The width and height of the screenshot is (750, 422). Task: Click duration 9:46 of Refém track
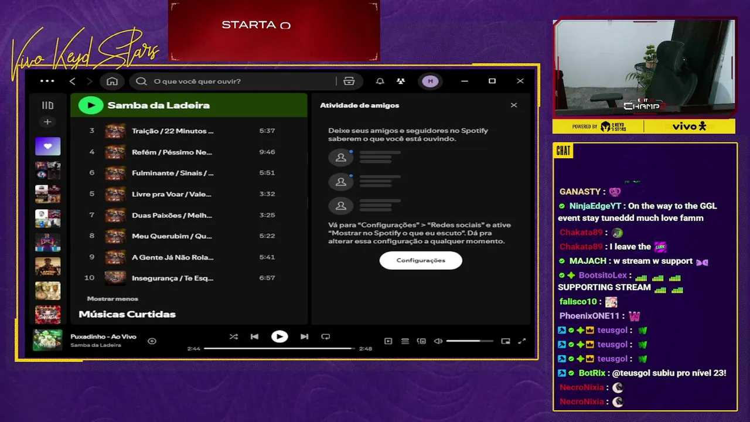point(267,152)
